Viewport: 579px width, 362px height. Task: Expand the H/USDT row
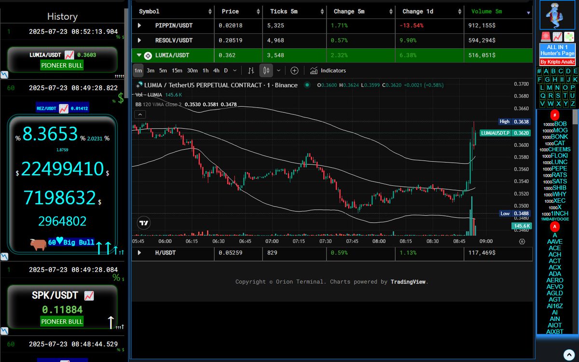point(140,252)
